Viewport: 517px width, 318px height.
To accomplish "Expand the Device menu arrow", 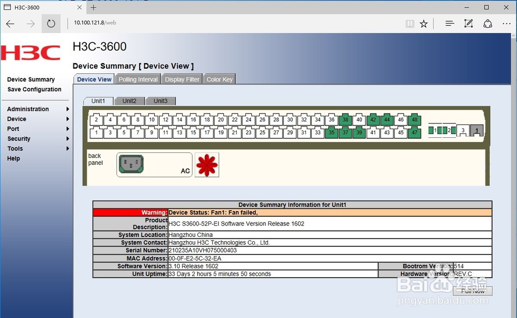I will click(x=68, y=119).
